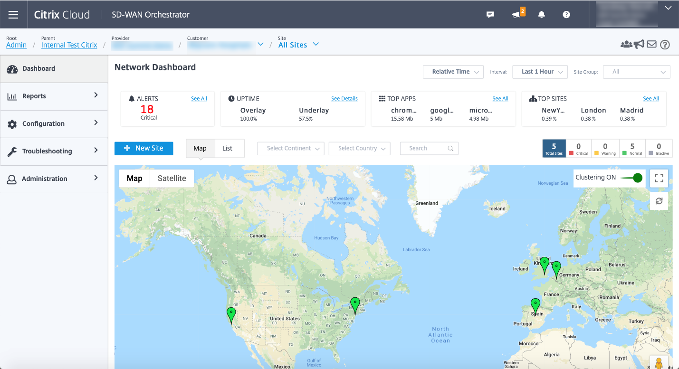Select the Map layer button

tap(134, 178)
